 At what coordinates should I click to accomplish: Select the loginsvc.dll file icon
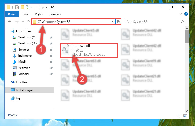65,50
